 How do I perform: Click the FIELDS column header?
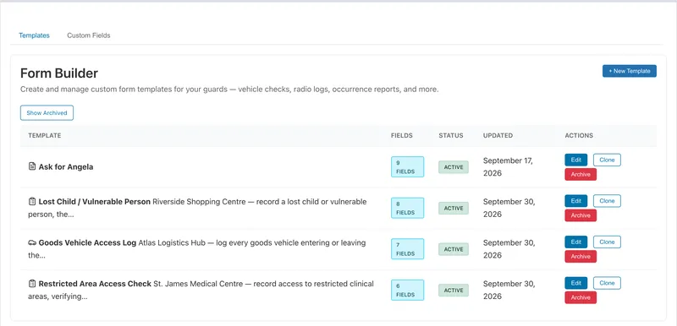(x=401, y=136)
